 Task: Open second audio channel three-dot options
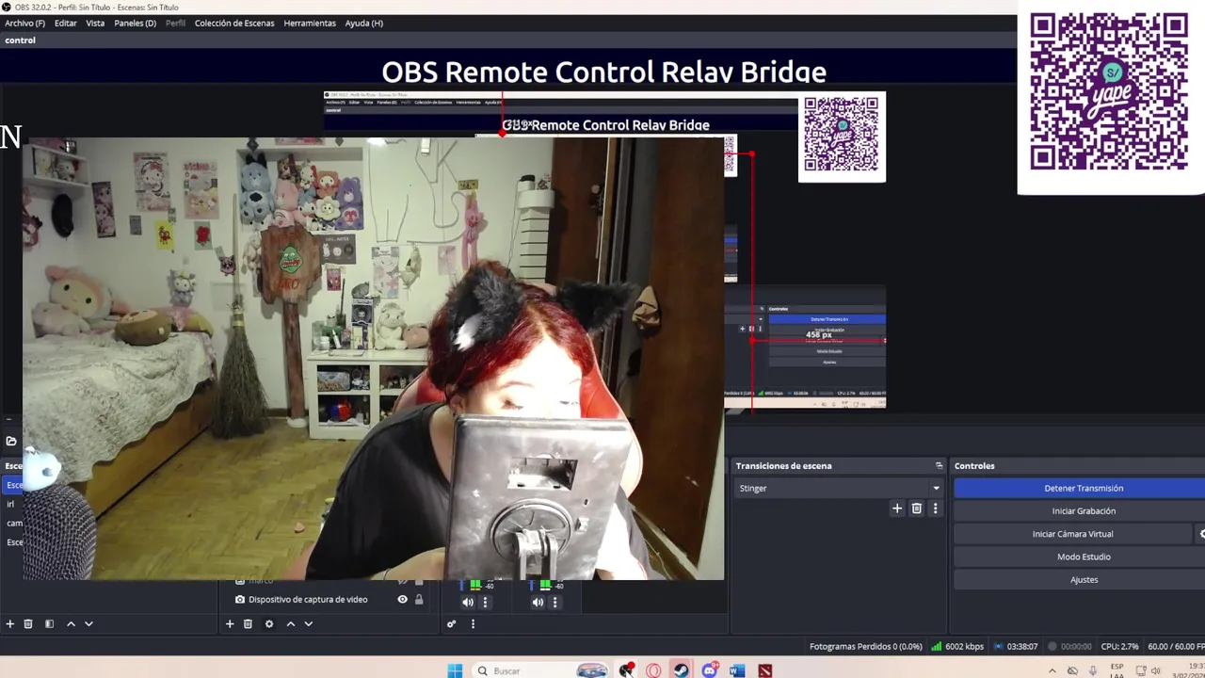coord(555,603)
